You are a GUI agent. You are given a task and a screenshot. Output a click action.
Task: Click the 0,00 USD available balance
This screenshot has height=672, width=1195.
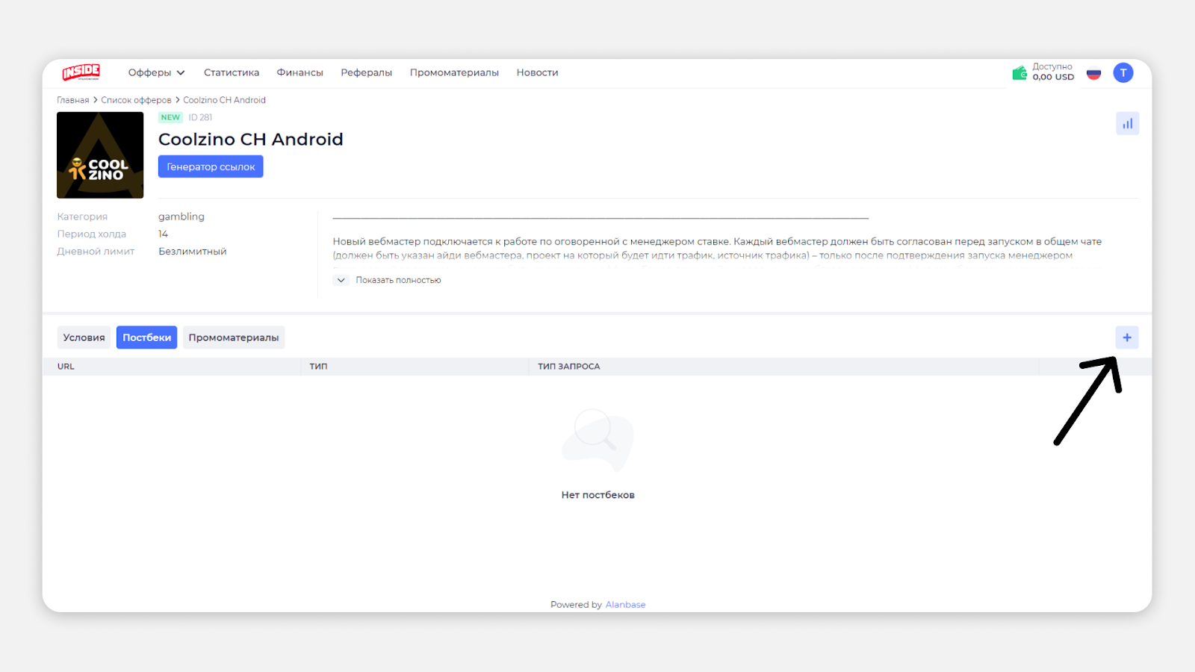click(x=1053, y=77)
